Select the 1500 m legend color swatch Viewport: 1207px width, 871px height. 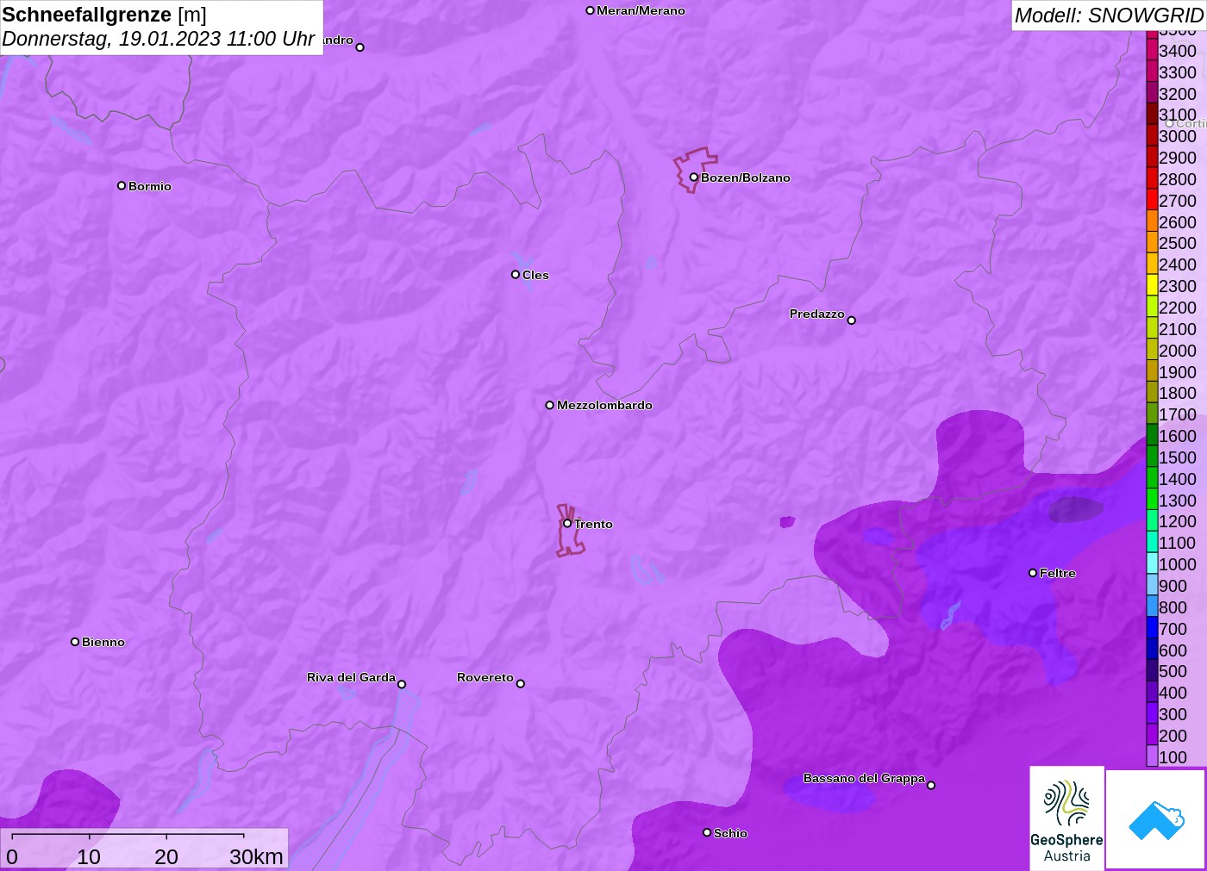tap(1152, 457)
